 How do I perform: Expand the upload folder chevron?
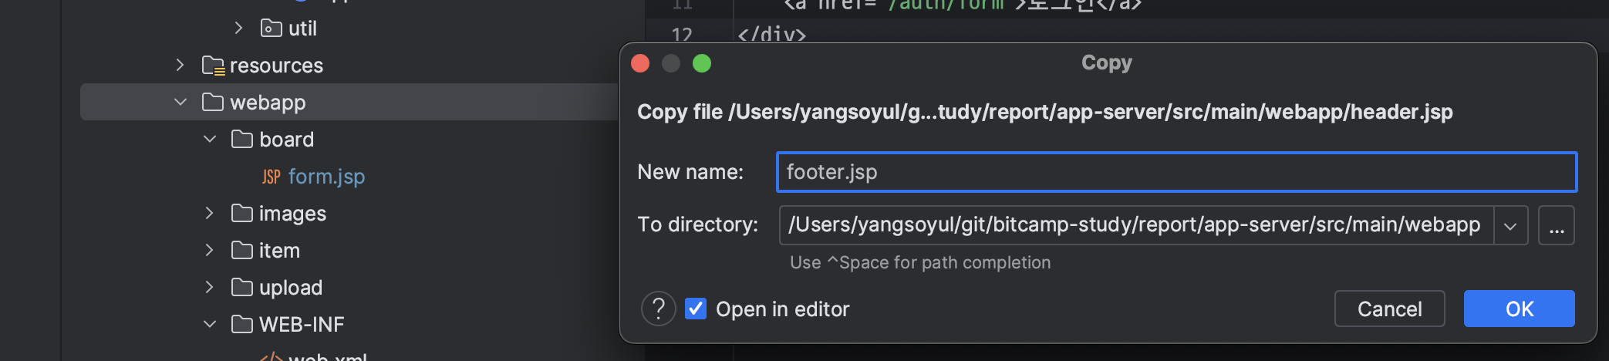[209, 287]
